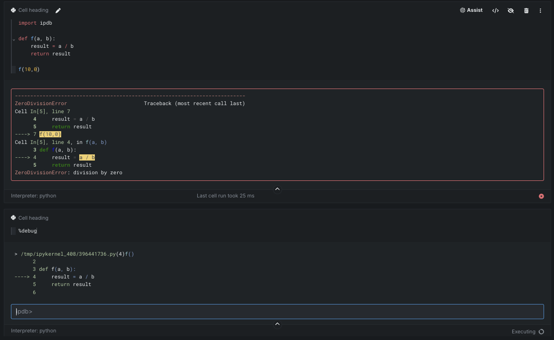Select the second cell's "Cell heading" title

tap(33, 218)
